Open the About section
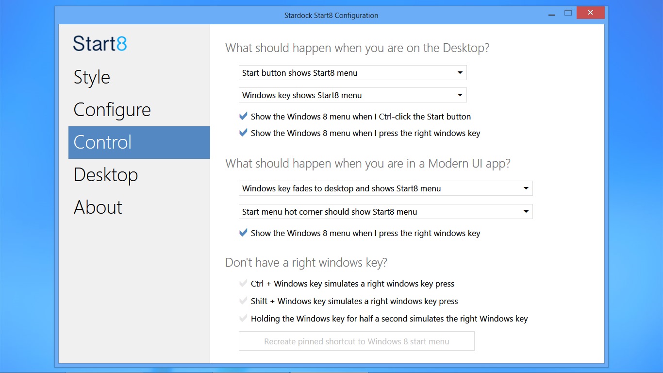This screenshot has height=373, width=663. tap(98, 207)
